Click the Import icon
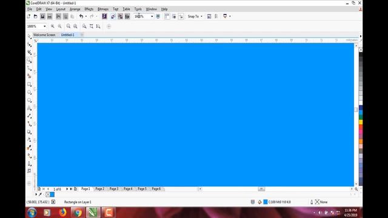The height and width of the screenshot is (218, 388). tap(113, 16)
